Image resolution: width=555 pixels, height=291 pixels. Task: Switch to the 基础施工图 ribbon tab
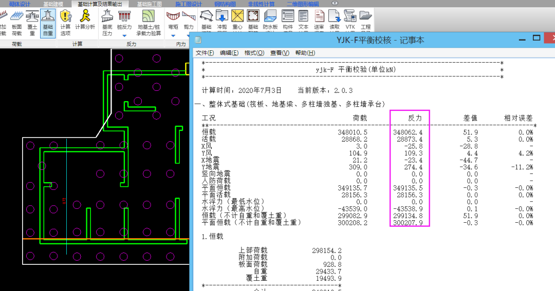pos(150,4)
